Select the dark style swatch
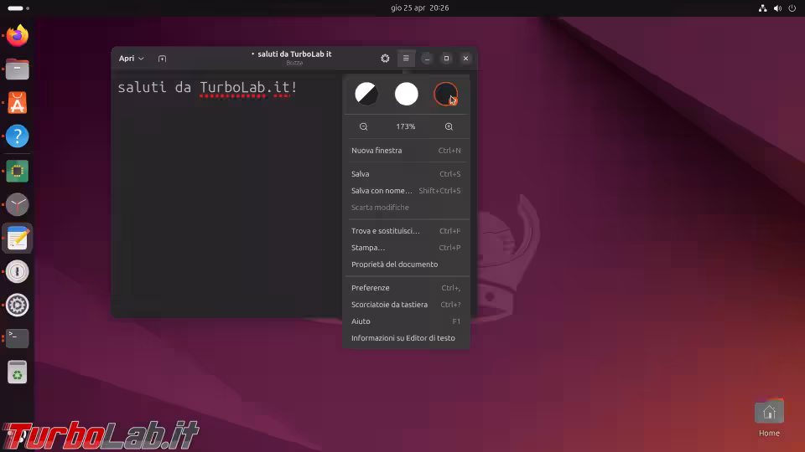The image size is (805, 452). (x=445, y=95)
